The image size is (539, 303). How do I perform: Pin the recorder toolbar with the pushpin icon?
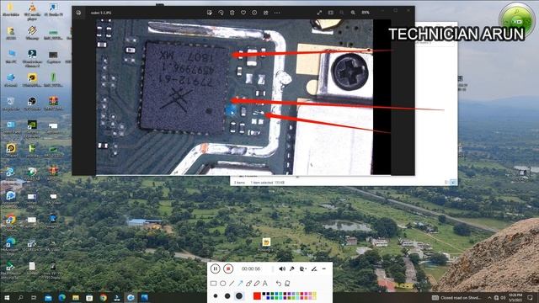pos(292,268)
